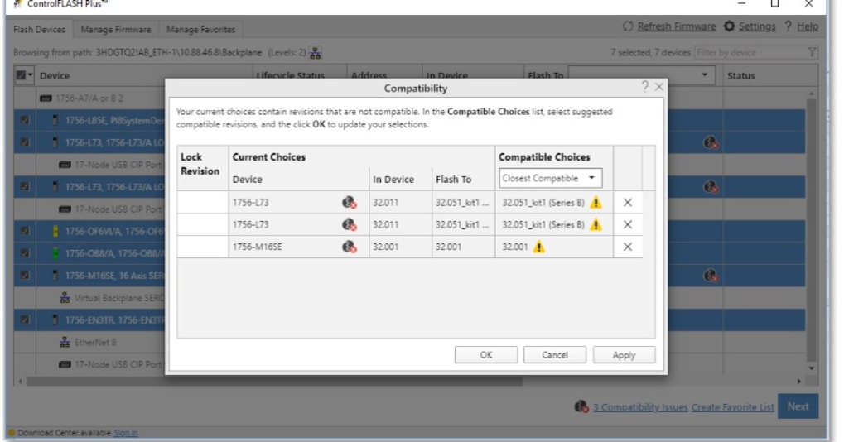Click the Next button
The height and width of the screenshot is (442, 844).
[798, 406]
